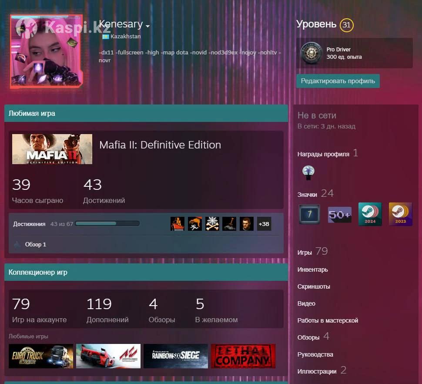Click the Steam 2024 badge

[370, 214]
